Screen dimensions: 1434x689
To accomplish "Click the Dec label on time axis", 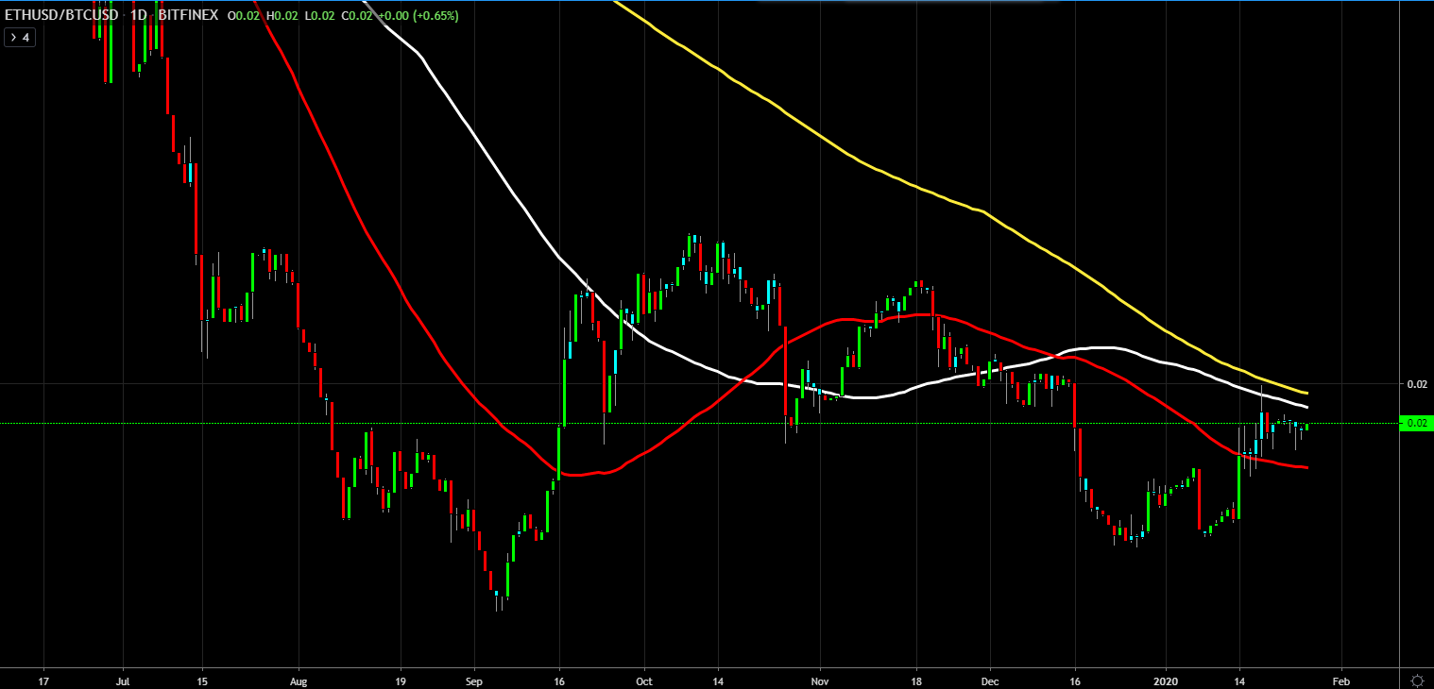I will tap(990, 680).
